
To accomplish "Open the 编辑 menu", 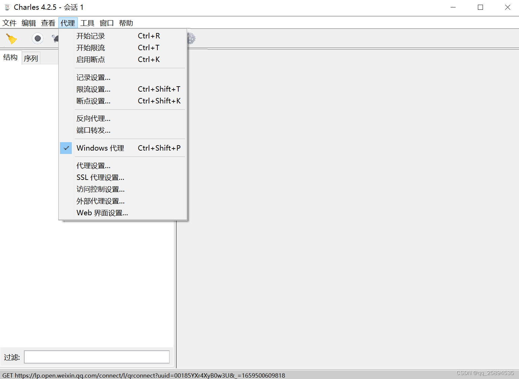I will coord(29,23).
